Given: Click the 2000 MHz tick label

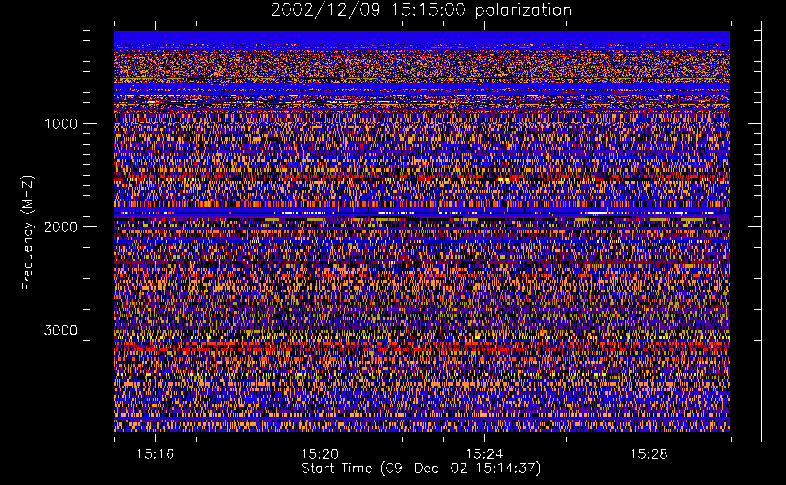Looking at the screenshot, I should (x=61, y=227).
